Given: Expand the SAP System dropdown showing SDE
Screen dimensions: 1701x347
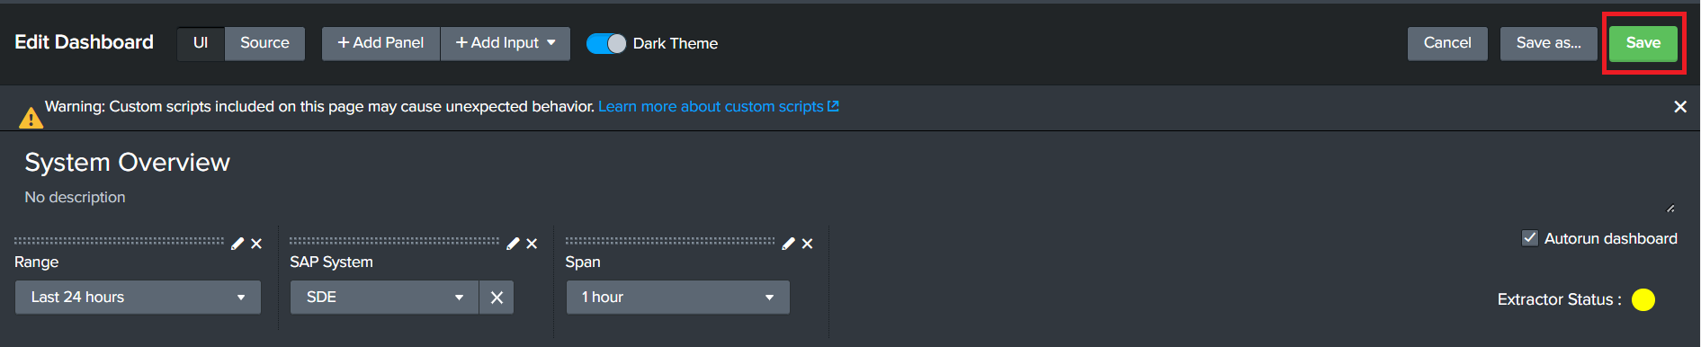Looking at the screenshot, I should click(x=385, y=298).
